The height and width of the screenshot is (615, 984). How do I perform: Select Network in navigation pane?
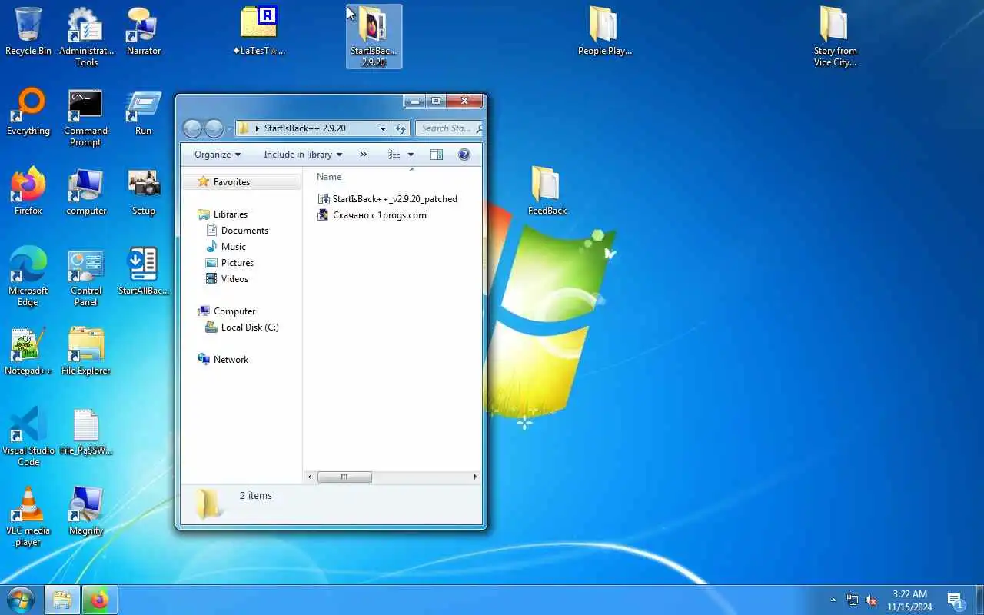click(223, 360)
